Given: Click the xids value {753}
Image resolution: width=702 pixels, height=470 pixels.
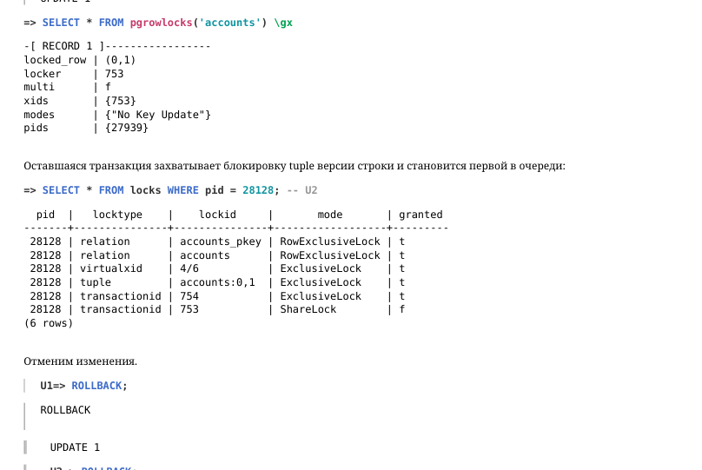Looking at the screenshot, I should 121,101.
